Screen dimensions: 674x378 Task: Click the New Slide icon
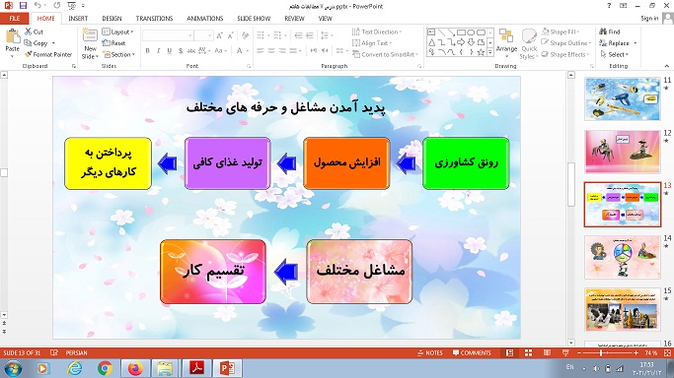90,35
